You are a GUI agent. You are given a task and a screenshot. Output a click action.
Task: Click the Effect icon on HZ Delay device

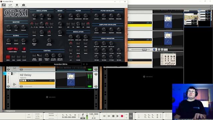(14, 85)
